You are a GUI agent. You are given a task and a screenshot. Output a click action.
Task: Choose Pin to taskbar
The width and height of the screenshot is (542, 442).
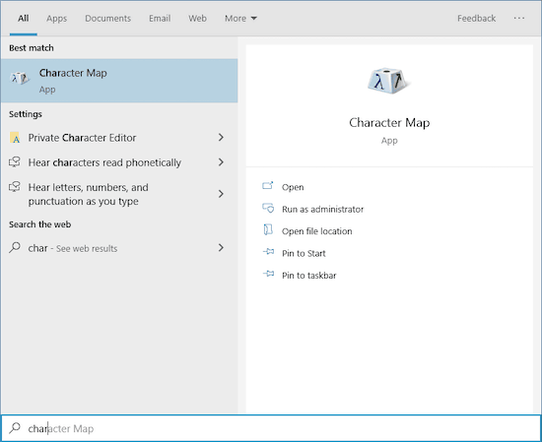(309, 276)
